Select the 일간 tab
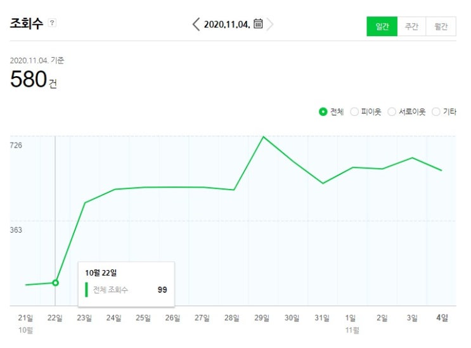Image resolution: width=471 pixels, height=348 pixels. coord(382,27)
